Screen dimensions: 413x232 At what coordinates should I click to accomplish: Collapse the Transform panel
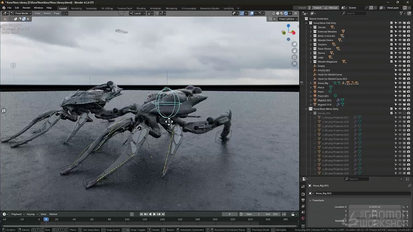(x=310, y=200)
